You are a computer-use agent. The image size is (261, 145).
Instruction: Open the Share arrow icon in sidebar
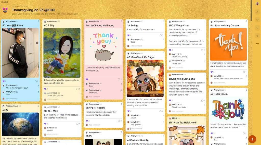tap(257, 12)
